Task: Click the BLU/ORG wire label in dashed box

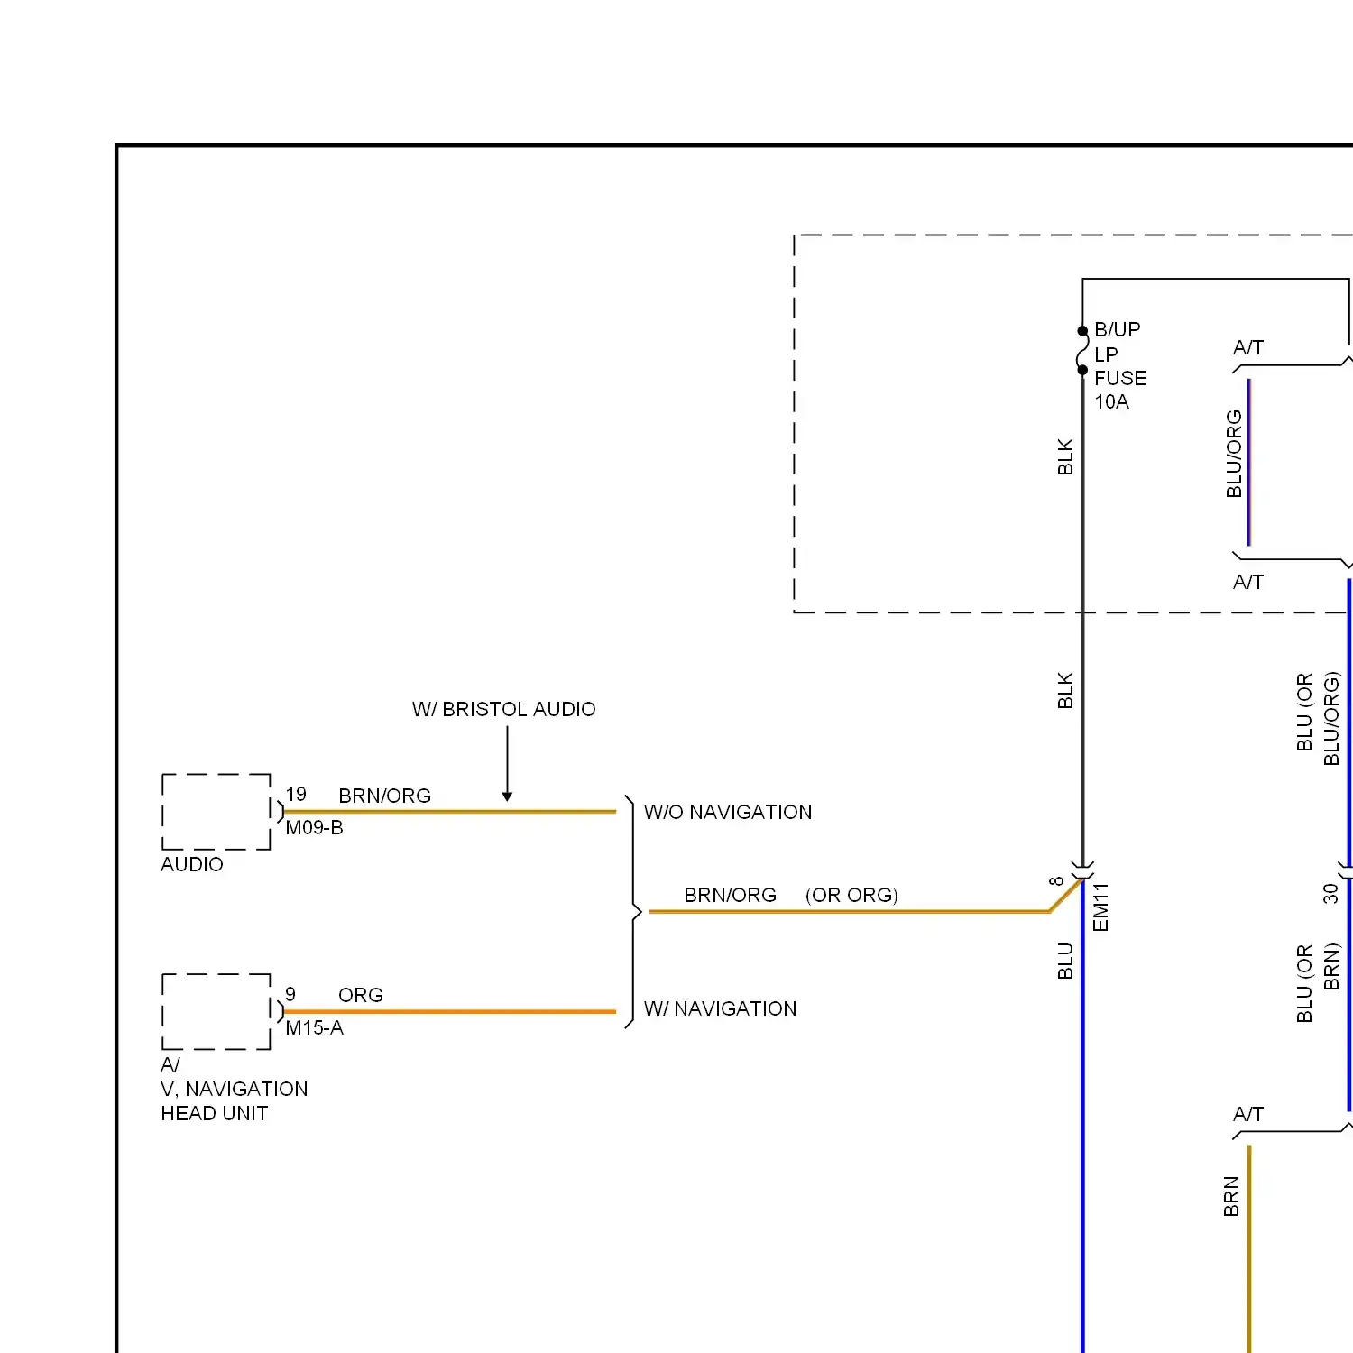Action: (x=1234, y=454)
